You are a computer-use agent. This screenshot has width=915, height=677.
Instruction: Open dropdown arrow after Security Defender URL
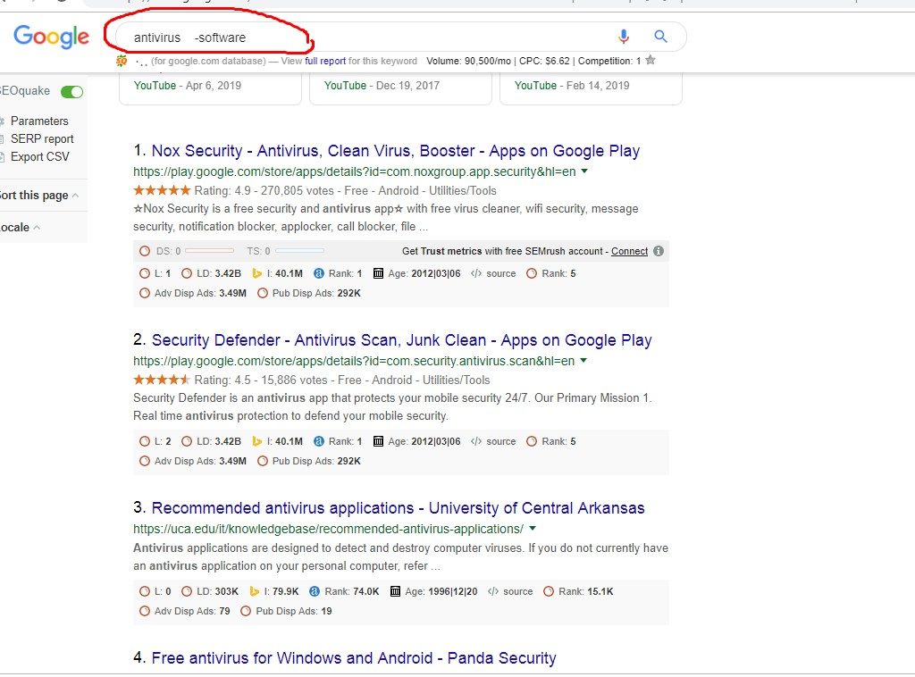click(x=583, y=361)
